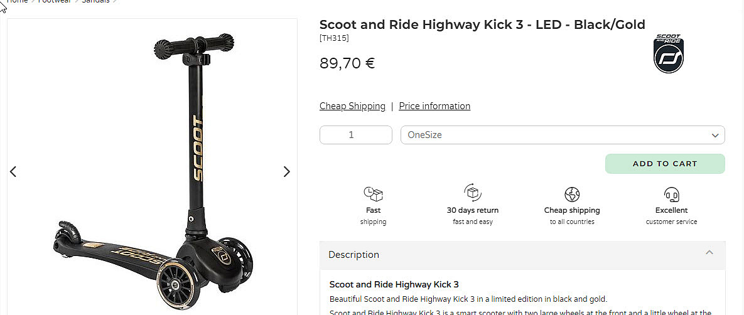Screen dimensions: 744x315
Task: Open the OneSize dropdown
Action: click(563, 135)
